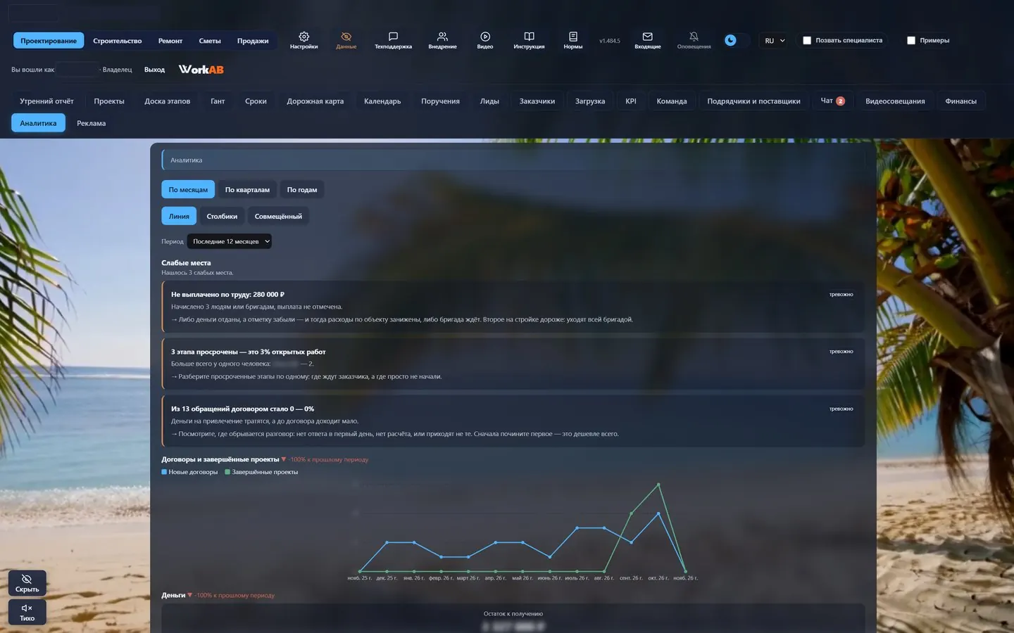Select По кварталам grouping

247,190
